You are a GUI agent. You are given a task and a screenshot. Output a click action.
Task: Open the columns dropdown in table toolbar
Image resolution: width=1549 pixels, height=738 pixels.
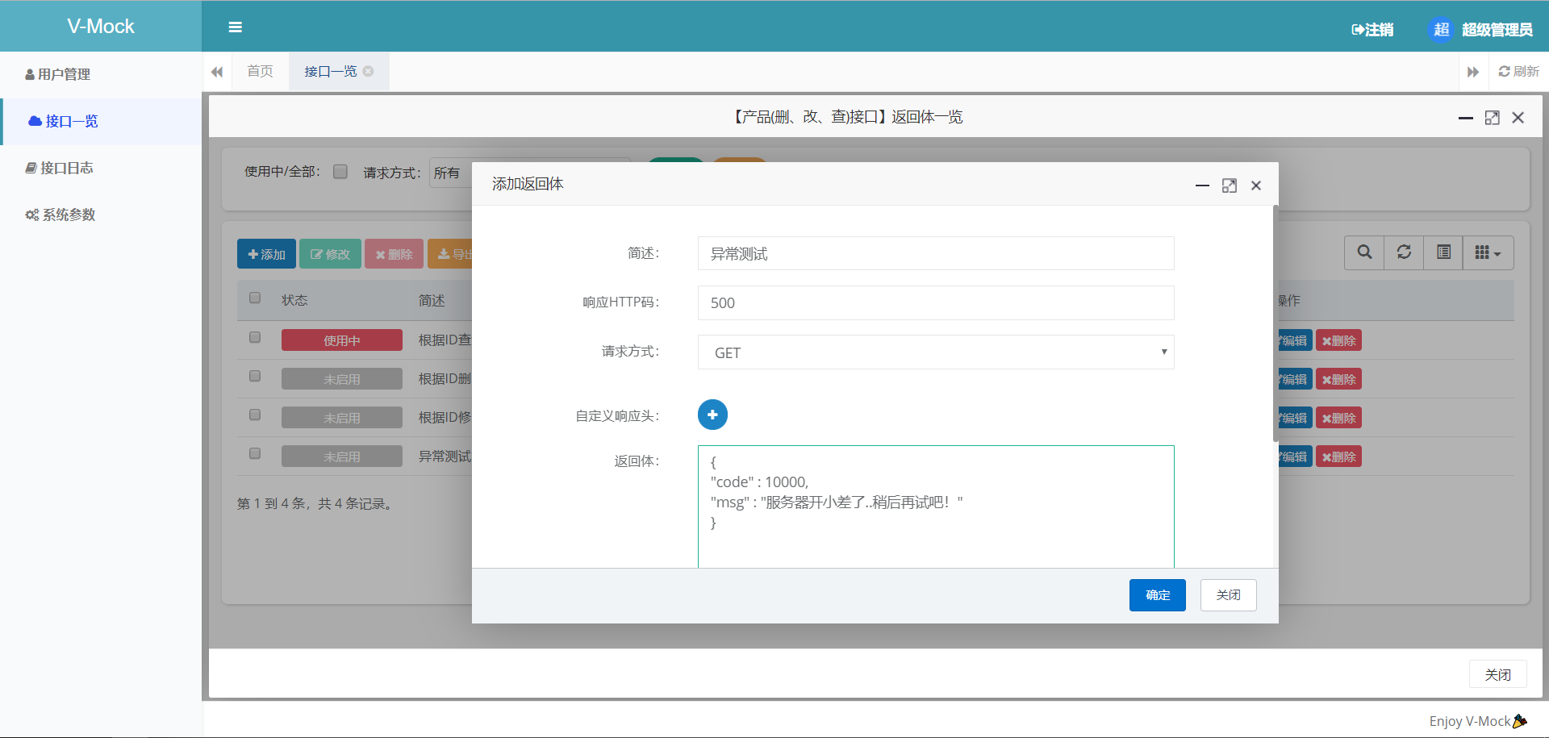click(x=1488, y=252)
